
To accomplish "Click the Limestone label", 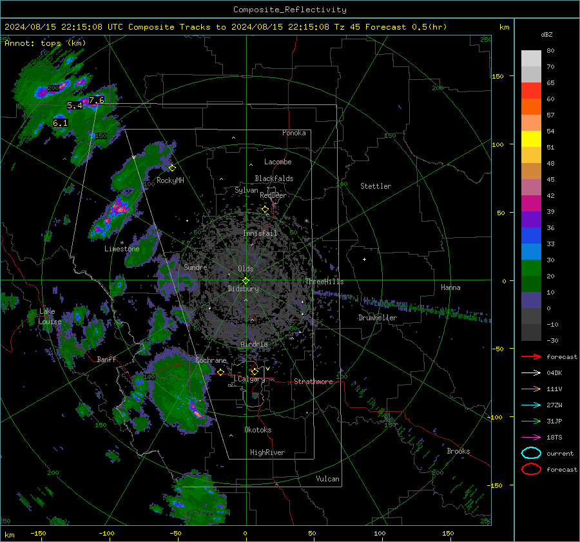I will click(x=122, y=249).
